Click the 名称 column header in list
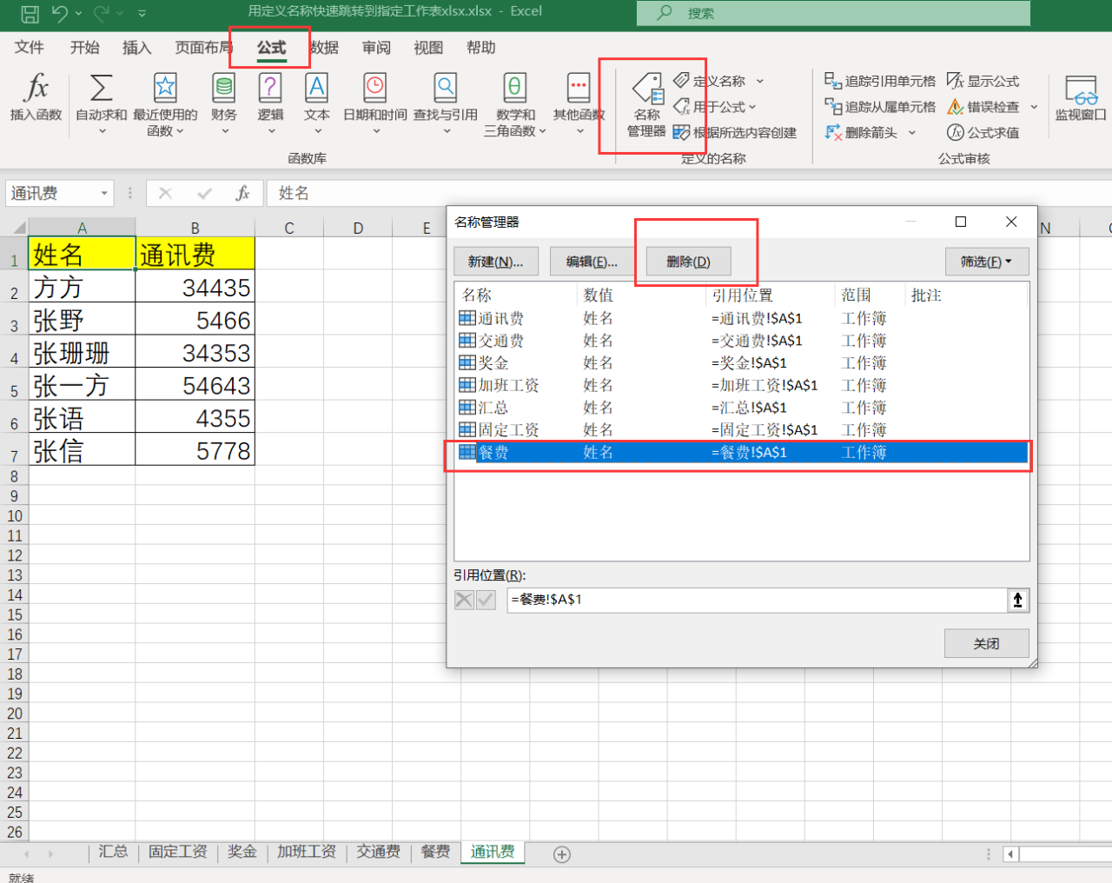 516,295
